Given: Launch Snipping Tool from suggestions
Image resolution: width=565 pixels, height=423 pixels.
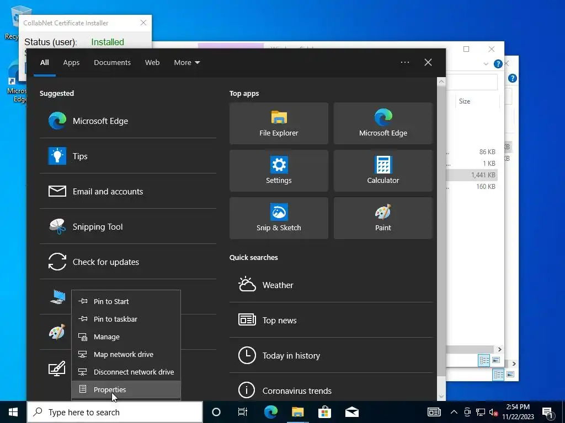Looking at the screenshot, I should click(128, 226).
